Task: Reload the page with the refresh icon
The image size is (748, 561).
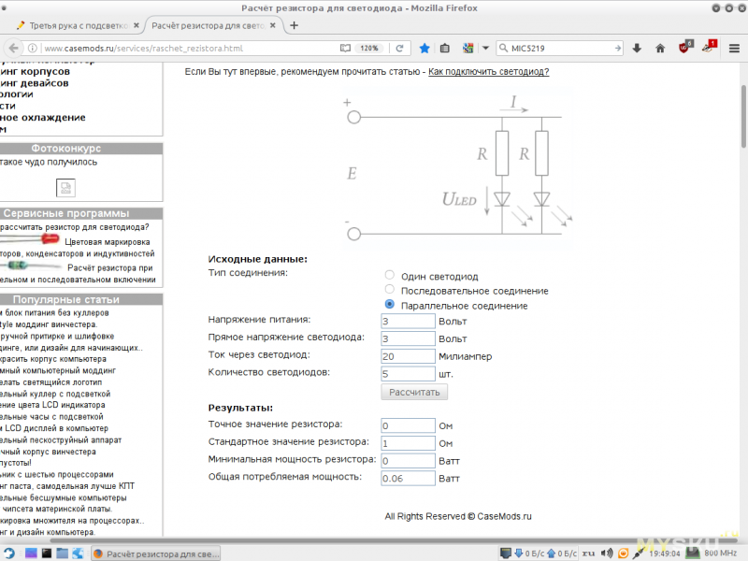Action: [x=400, y=49]
